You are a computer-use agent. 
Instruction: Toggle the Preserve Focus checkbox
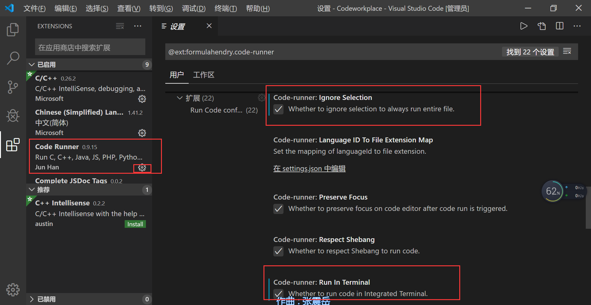click(279, 209)
